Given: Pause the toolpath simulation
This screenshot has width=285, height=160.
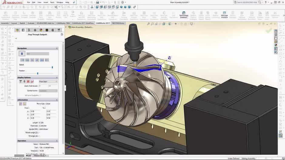Looking at the screenshot, I should click(22, 54).
